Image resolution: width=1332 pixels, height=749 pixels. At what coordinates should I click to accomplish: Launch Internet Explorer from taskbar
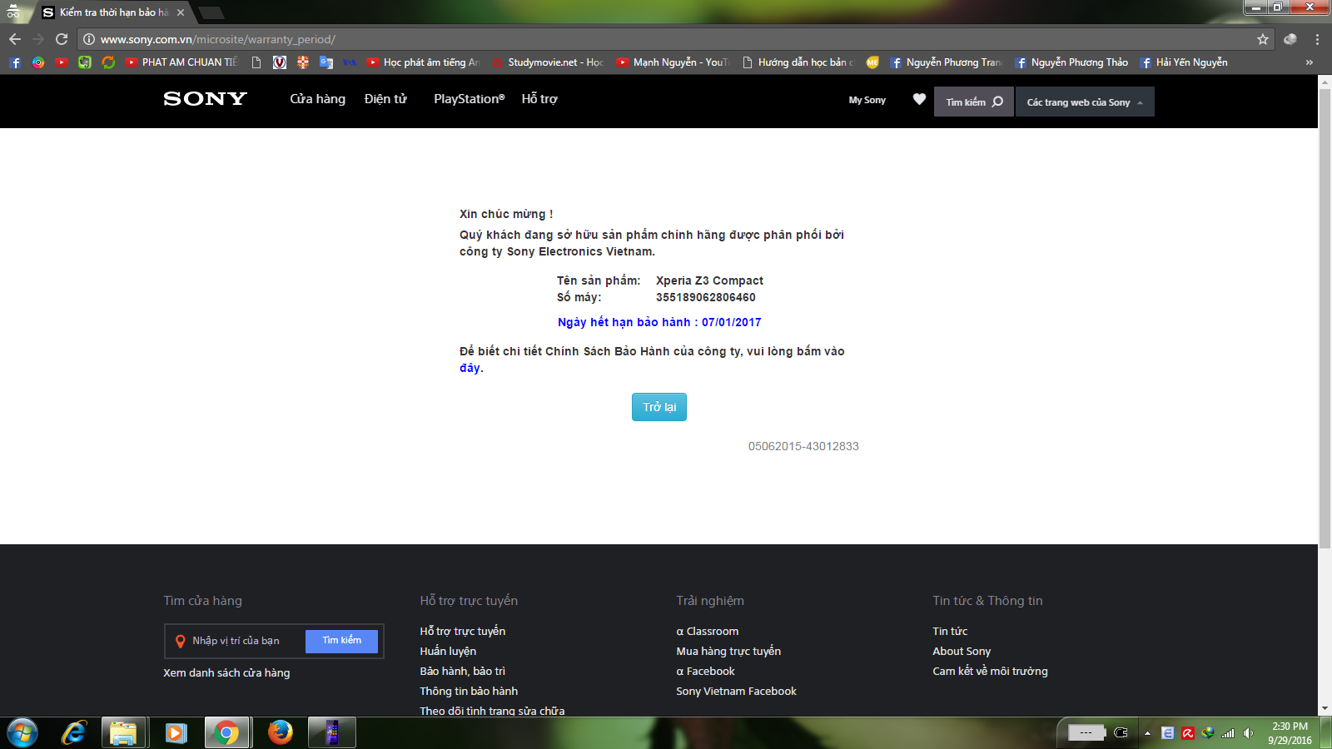point(74,733)
